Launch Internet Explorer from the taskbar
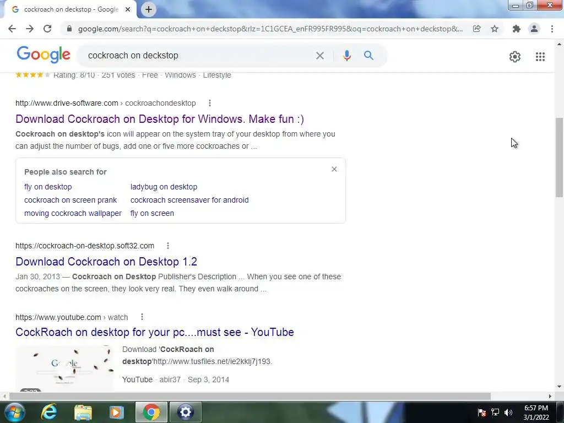 (48, 412)
